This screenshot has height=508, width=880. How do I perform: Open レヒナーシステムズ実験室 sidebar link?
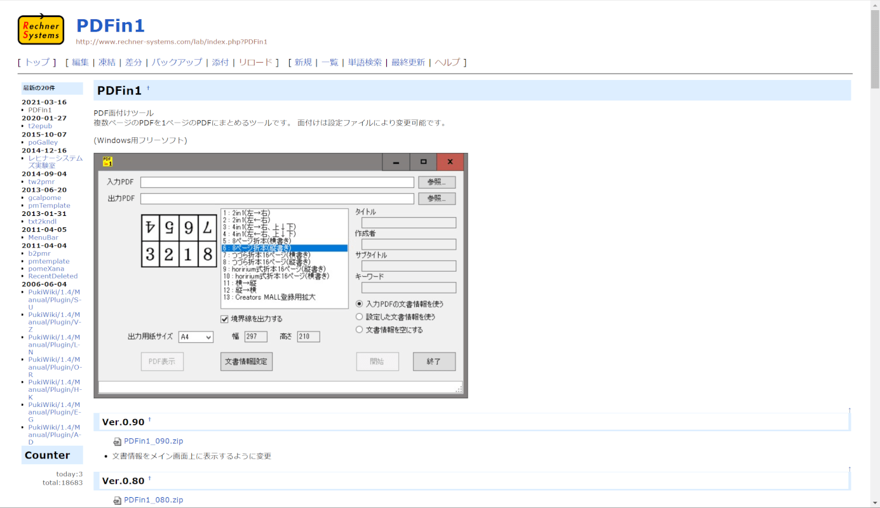pyautogui.click(x=55, y=162)
